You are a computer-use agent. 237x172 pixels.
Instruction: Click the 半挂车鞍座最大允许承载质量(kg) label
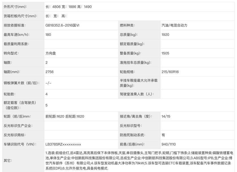point(139,83)
